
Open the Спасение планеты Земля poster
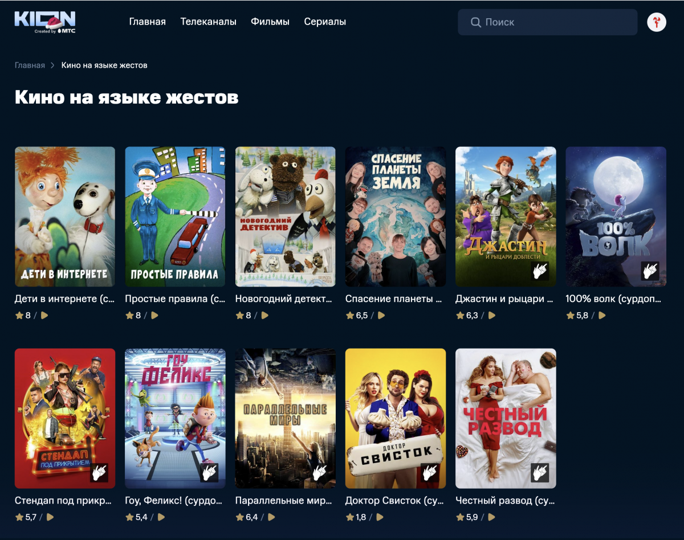point(396,216)
